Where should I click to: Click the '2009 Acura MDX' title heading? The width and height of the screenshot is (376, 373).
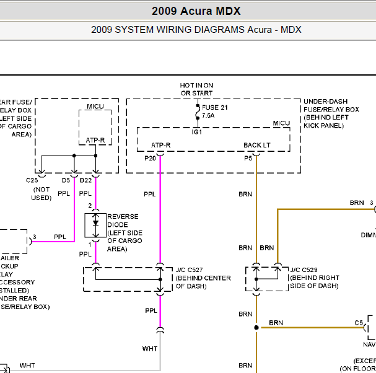tap(196, 11)
